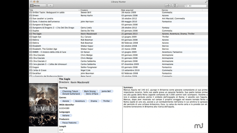The height and width of the screenshot is (133, 237).
Task: Select Drillbit Taylor. Bodyguard in saldo title
Action: (48, 12)
